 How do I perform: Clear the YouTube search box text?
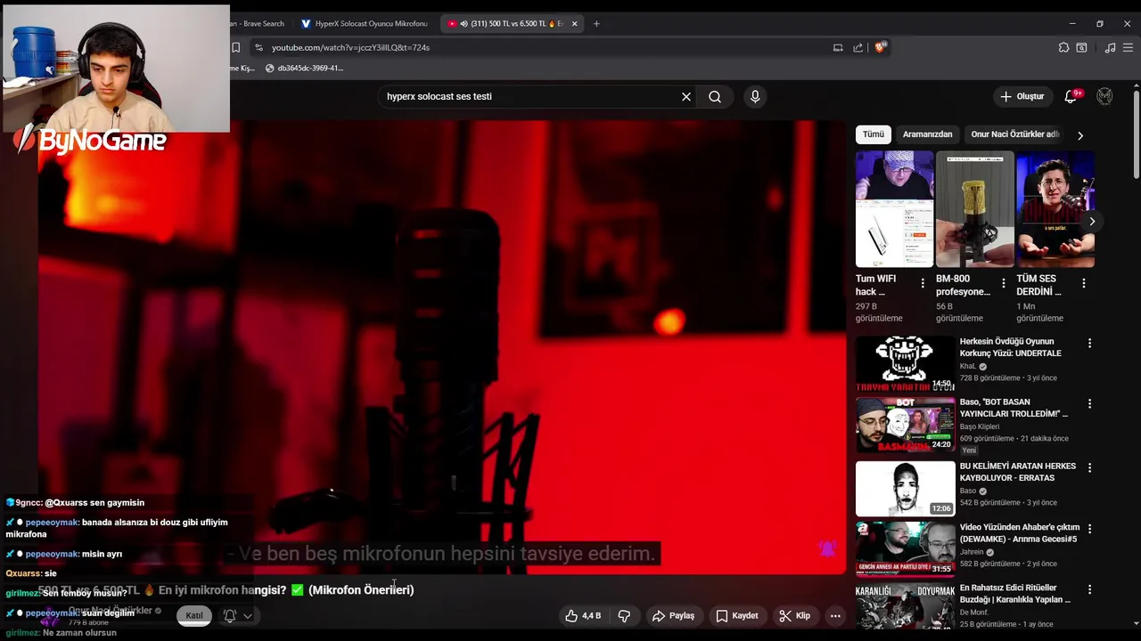[686, 96]
